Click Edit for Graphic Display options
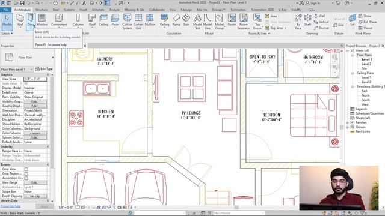Viewport: 385px width, 216px height. point(35,106)
